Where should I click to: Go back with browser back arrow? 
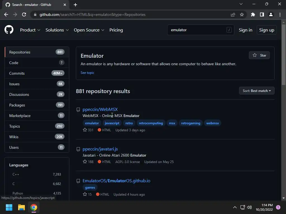click(x=6, y=14)
